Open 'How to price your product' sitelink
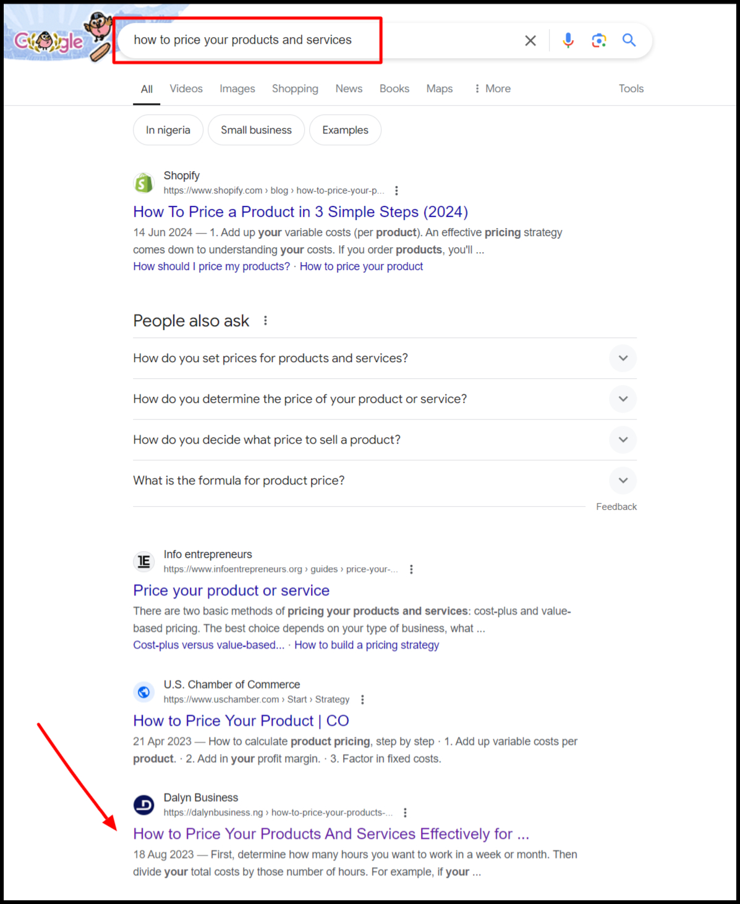 coord(362,266)
